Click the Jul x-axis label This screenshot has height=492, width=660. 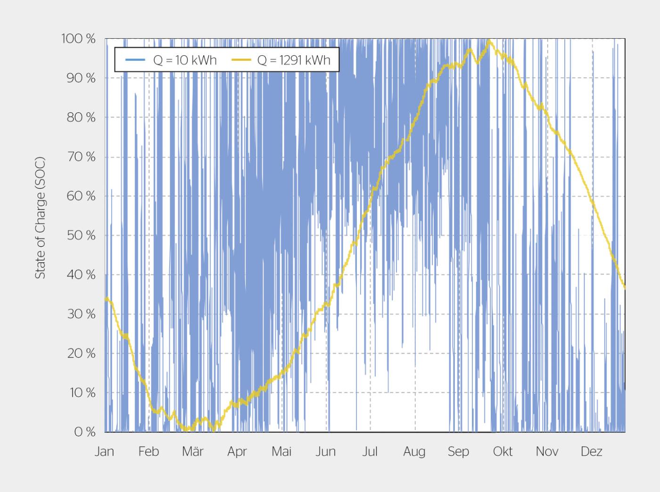click(x=370, y=451)
